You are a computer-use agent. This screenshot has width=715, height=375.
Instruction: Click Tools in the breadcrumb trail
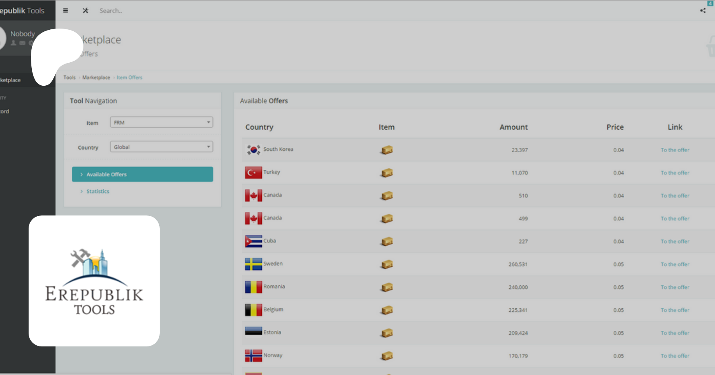click(70, 77)
